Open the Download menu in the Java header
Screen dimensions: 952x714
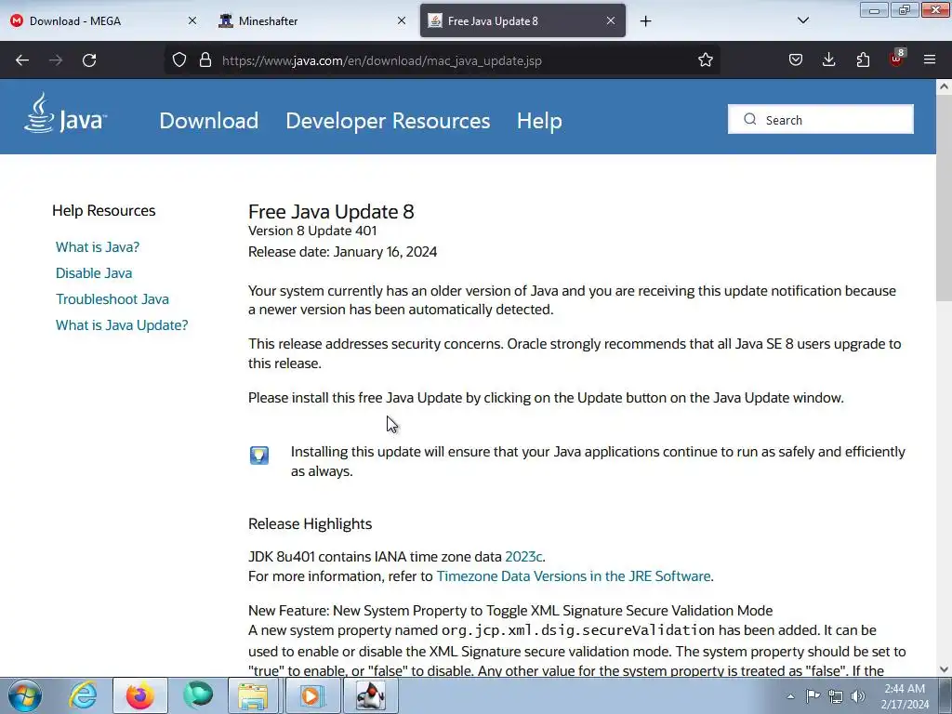tap(209, 120)
